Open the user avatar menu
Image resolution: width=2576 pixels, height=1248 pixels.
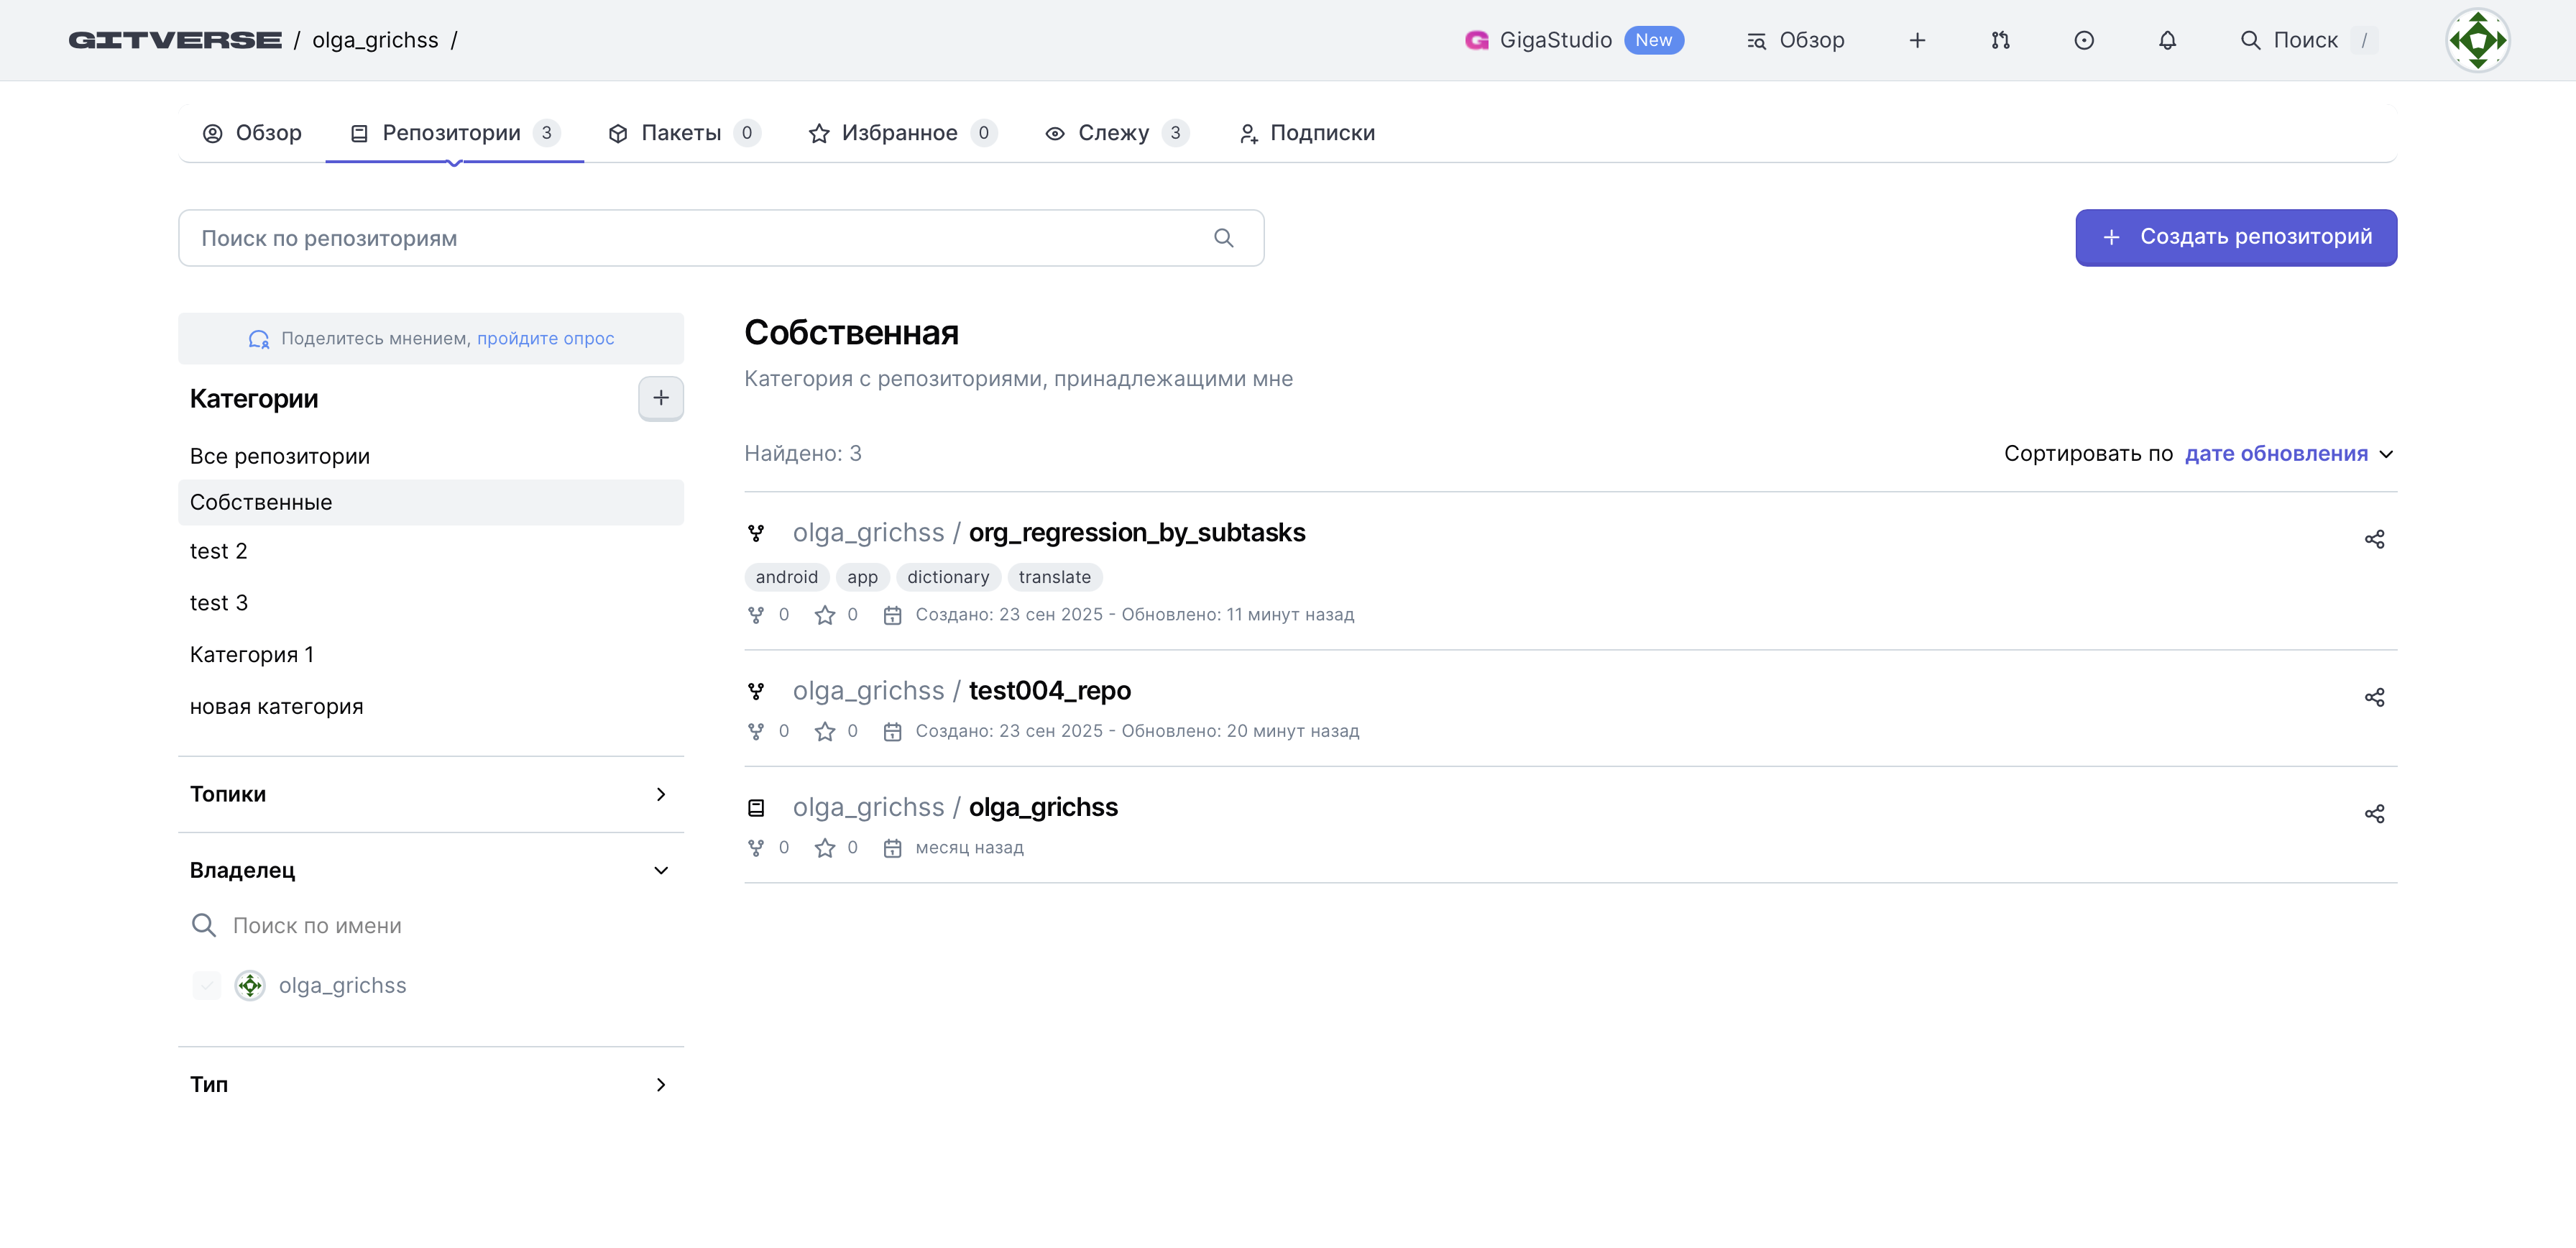2477,40
